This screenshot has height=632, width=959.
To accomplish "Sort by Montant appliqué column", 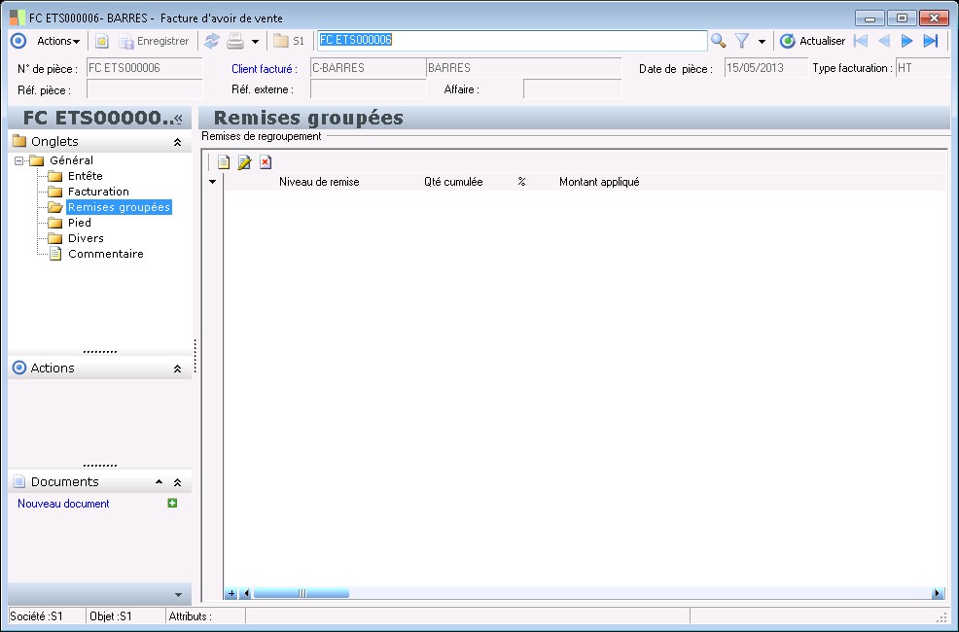I will 599,182.
